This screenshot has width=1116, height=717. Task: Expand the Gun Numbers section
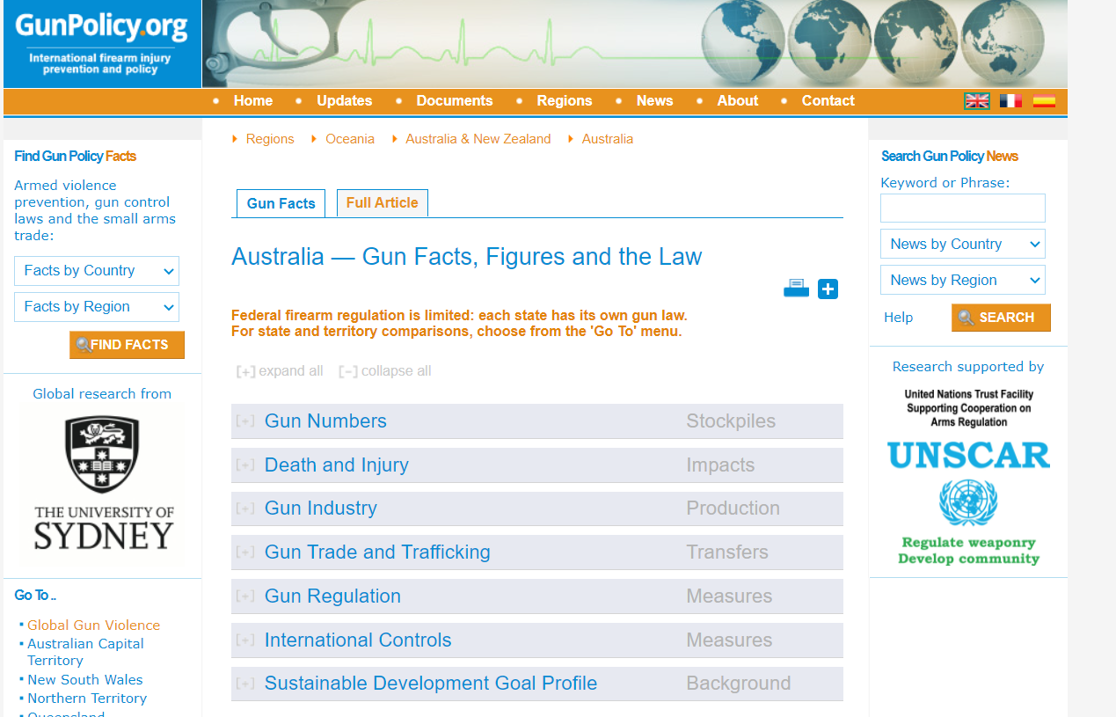coord(325,421)
